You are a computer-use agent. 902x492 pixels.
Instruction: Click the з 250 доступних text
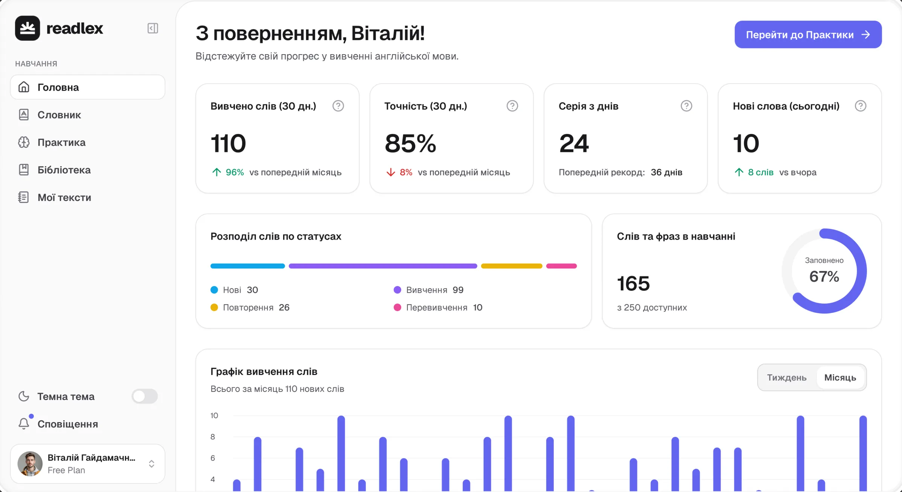[x=652, y=307]
